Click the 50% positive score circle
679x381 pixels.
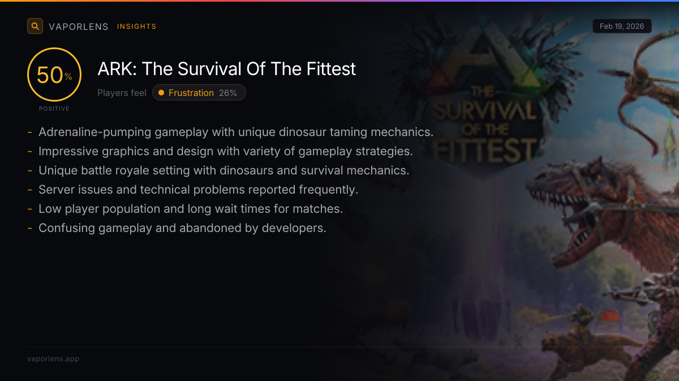(x=54, y=75)
